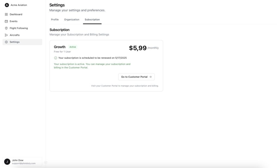This screenshot has height=168, width=279.
Task: Click the John Dow avatar circle
Action: pos(7,162)
